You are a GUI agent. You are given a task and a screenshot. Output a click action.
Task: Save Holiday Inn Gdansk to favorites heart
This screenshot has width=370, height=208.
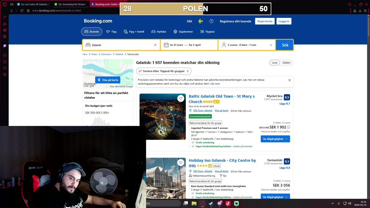tap(181, 163)
